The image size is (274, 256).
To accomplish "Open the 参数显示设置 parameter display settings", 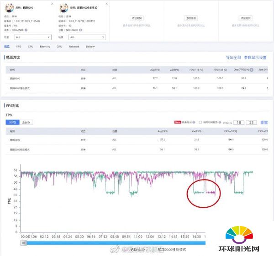I will [x=255, y=57].
